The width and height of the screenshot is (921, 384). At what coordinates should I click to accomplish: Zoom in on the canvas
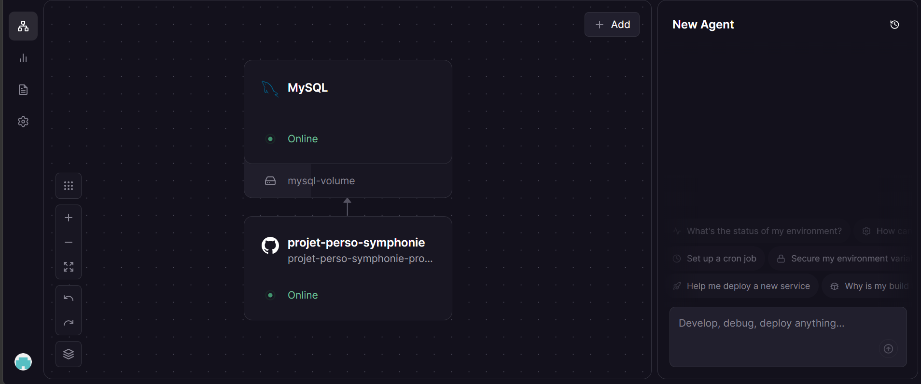[x=69, y=218]
